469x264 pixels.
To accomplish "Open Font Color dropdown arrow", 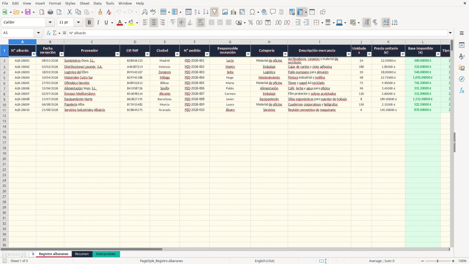I will [125, 23].
